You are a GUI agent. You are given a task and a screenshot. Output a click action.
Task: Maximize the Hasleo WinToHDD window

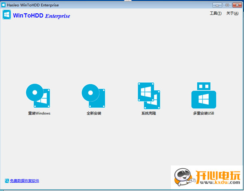click(x=227, y=5)
